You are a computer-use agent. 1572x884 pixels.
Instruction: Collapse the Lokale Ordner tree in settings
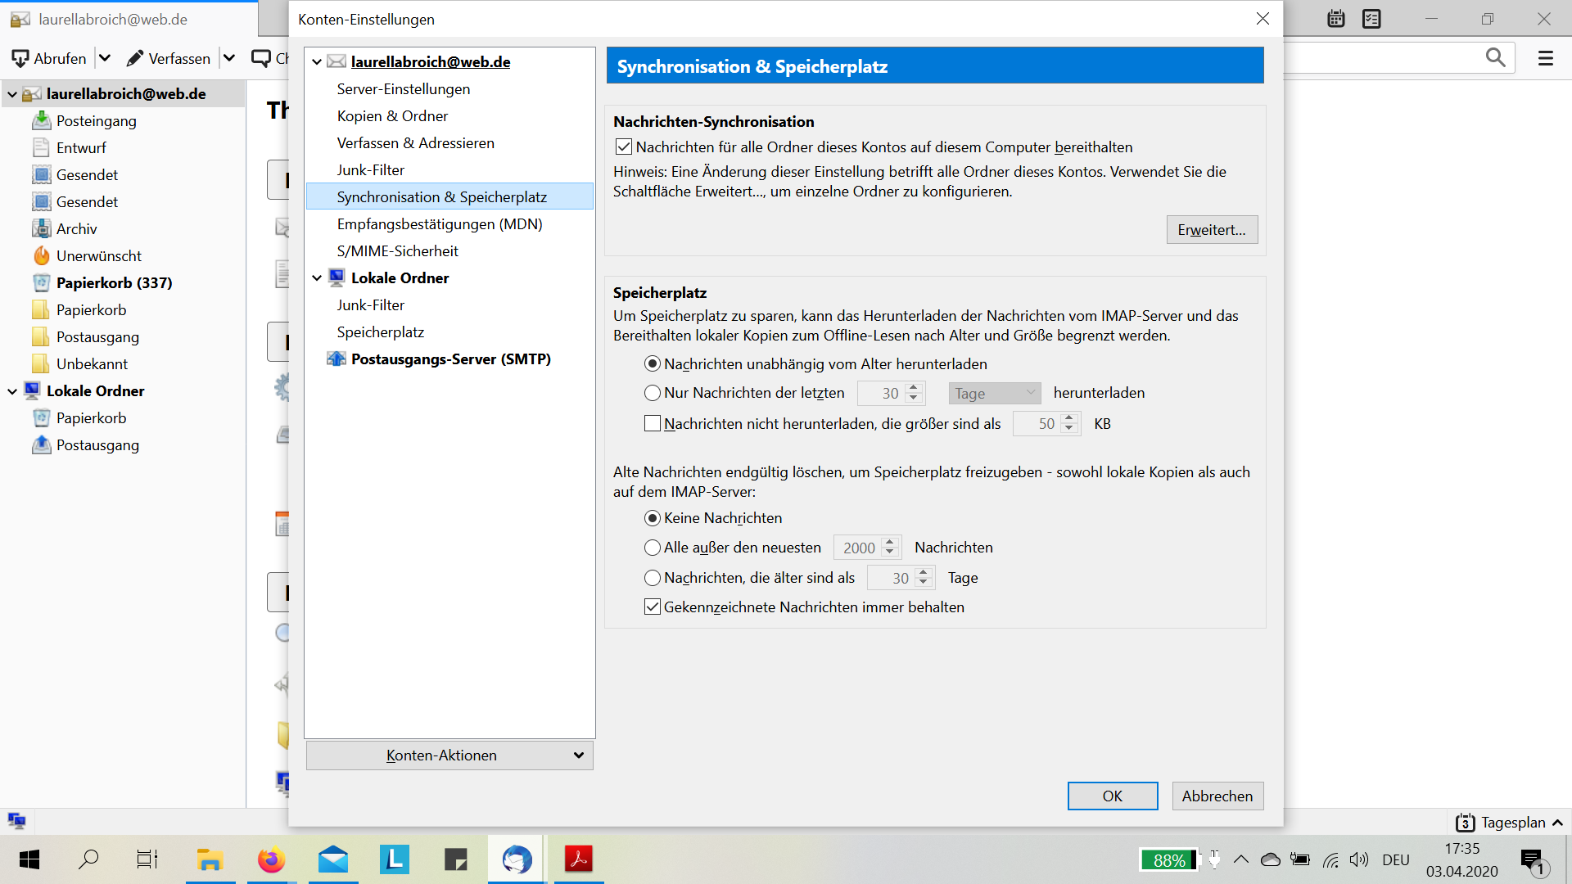tap(317, 278)
